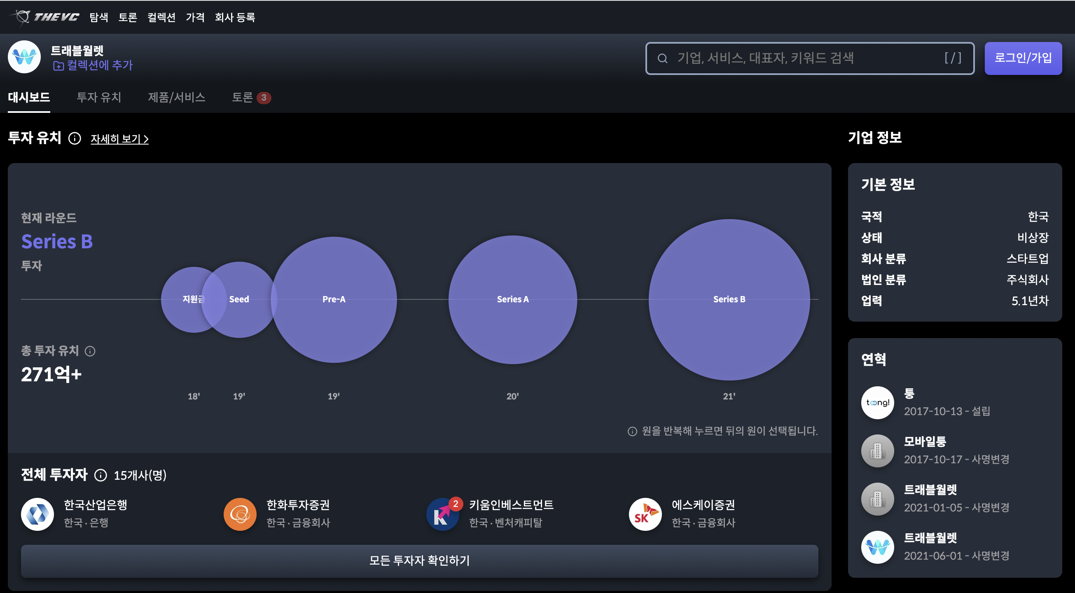Open 키움인베스트먼트 investor name

pos(511,505)
